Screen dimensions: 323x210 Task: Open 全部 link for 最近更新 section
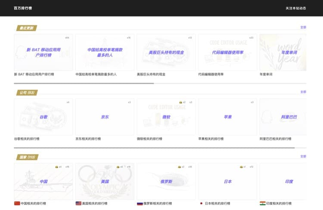click(303, 27)
